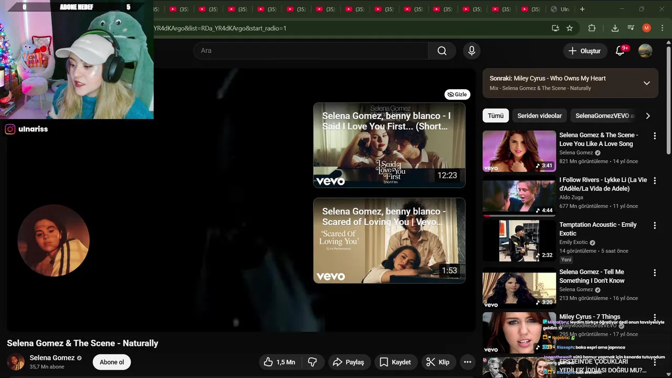The height and width of the screenshot is (378, 672).
Task: Click the YouTube search magnifier button
Action: click(x=442, y=50)
